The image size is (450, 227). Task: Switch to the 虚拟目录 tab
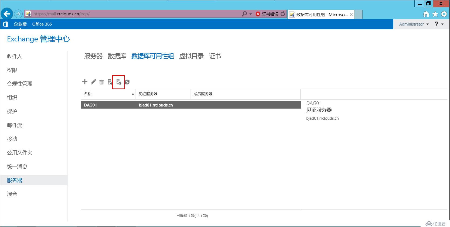pyautogui.click(x=191, y=56)
